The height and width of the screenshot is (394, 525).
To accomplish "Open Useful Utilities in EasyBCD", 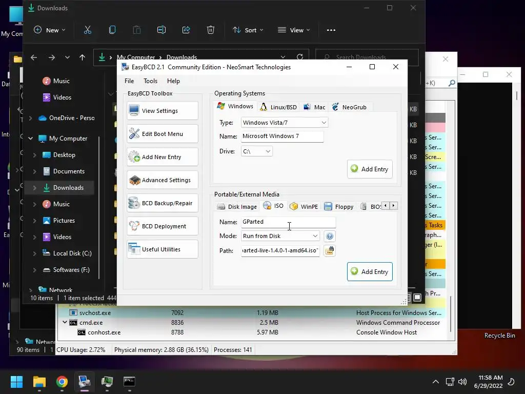I will (163, 249).
